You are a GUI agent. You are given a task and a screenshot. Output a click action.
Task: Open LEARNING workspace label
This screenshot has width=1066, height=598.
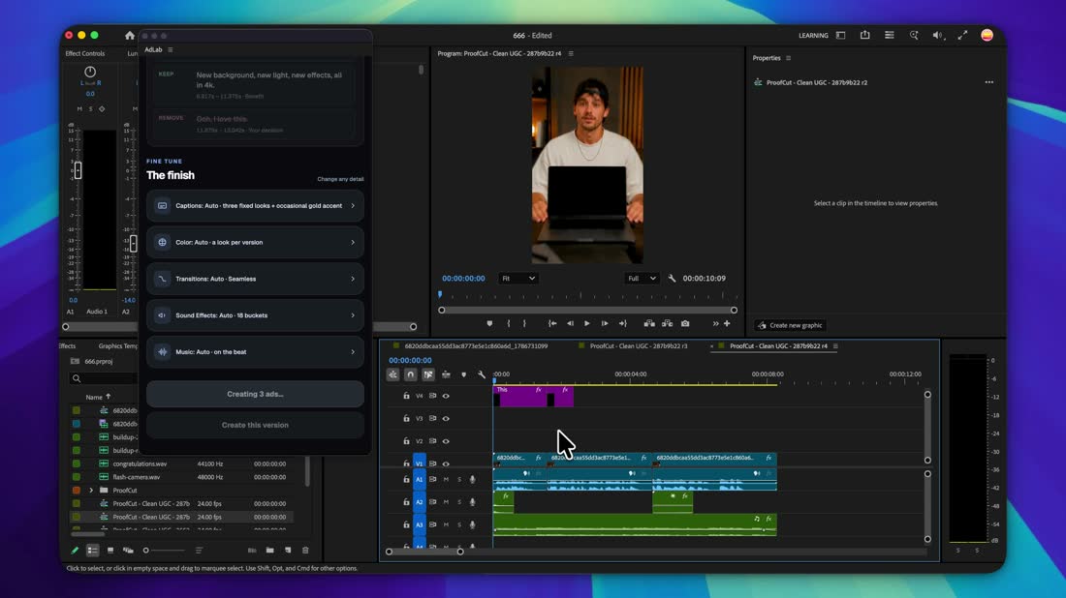point(813,35)
